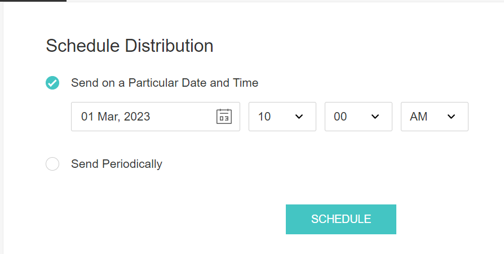Click the Schedule Distribution heading
This screenshot has height=254, width=504.
[130, 46]
